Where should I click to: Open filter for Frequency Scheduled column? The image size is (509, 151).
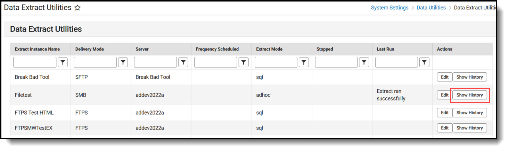(x=244, y=62)
